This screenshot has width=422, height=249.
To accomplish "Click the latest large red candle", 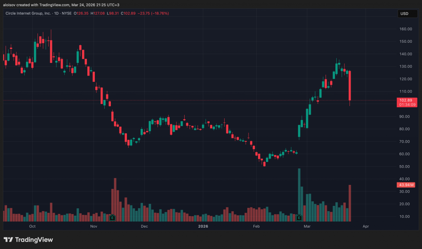I will click(349, 85).
